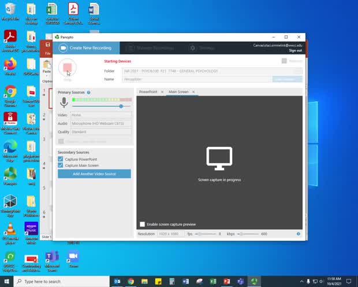Viewport: 358px width, 287px height.
Task: Open the Adobe Acrobat DC desktop icon
Action: pyautogui.click(x=10, y=41)
